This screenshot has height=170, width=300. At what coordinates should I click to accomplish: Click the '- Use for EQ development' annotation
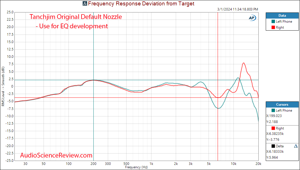[72, 26]
